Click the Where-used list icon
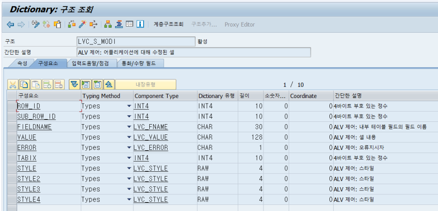 pos(94,24)
